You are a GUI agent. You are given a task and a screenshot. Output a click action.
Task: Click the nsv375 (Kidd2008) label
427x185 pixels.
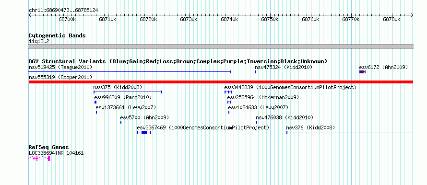point(118,87)
